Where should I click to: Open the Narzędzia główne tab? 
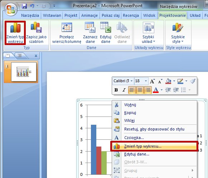click(30, 15)
